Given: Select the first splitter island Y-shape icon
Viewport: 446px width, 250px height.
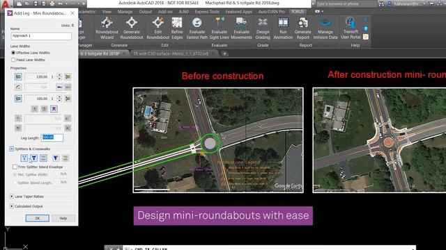Looking at the screenshot, I should [24, 158].
